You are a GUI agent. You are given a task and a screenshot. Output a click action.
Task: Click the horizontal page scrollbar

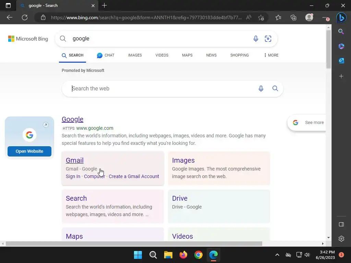[134, 243]
